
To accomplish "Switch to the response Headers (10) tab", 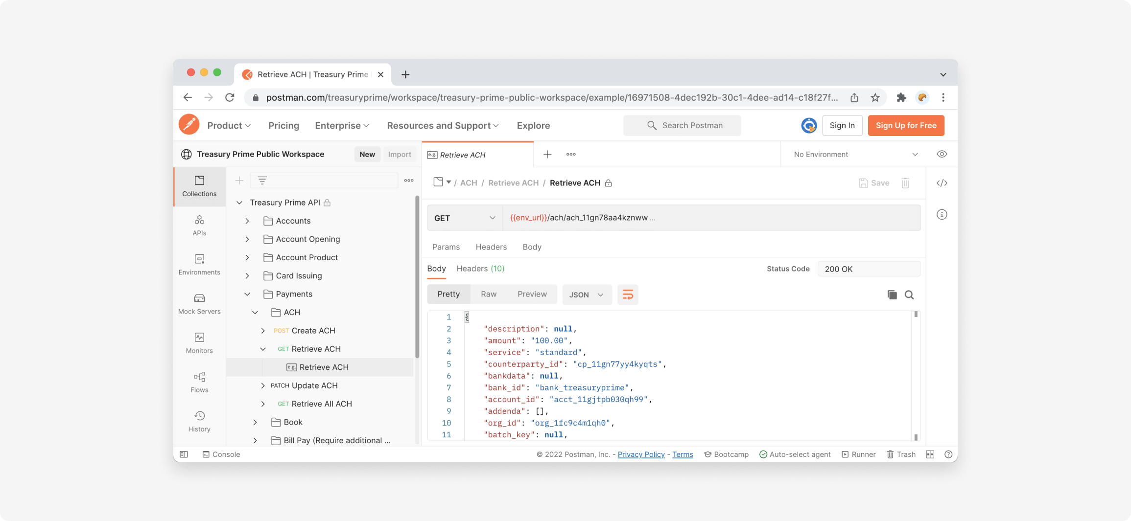I will click(480, 268).
